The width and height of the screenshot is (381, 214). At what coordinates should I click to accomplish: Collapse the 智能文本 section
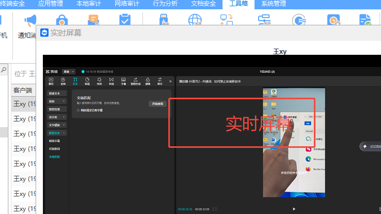point(57,133)
